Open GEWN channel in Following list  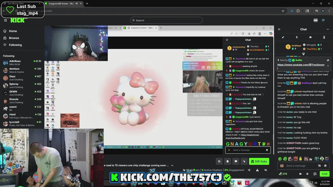[22, 93]
